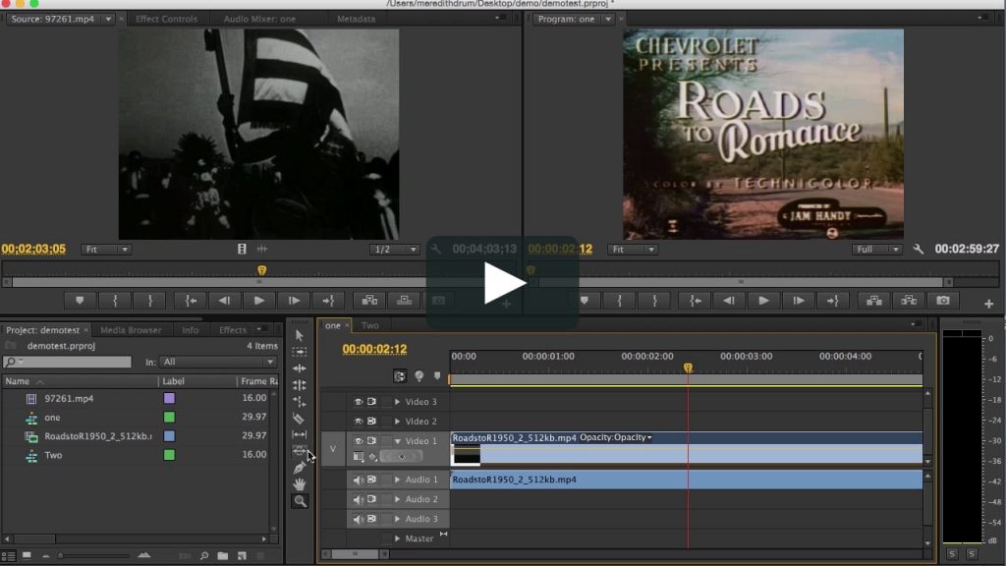
Task: Click the large Play overlay button
Action: point(503,283)
